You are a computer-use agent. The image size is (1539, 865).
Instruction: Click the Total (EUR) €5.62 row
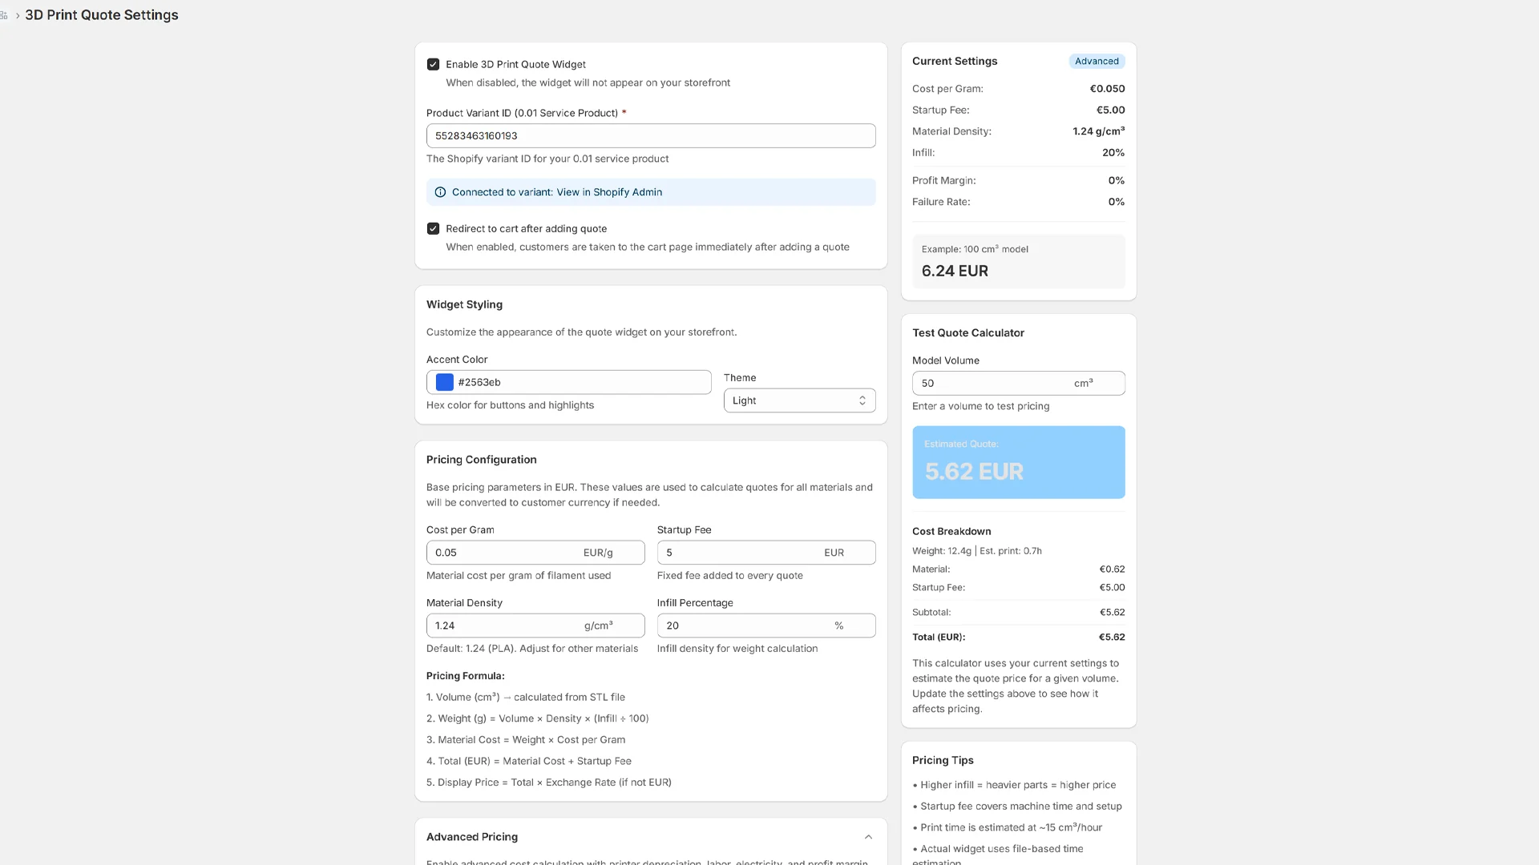pyautogui.click(x=1018, y=638)
